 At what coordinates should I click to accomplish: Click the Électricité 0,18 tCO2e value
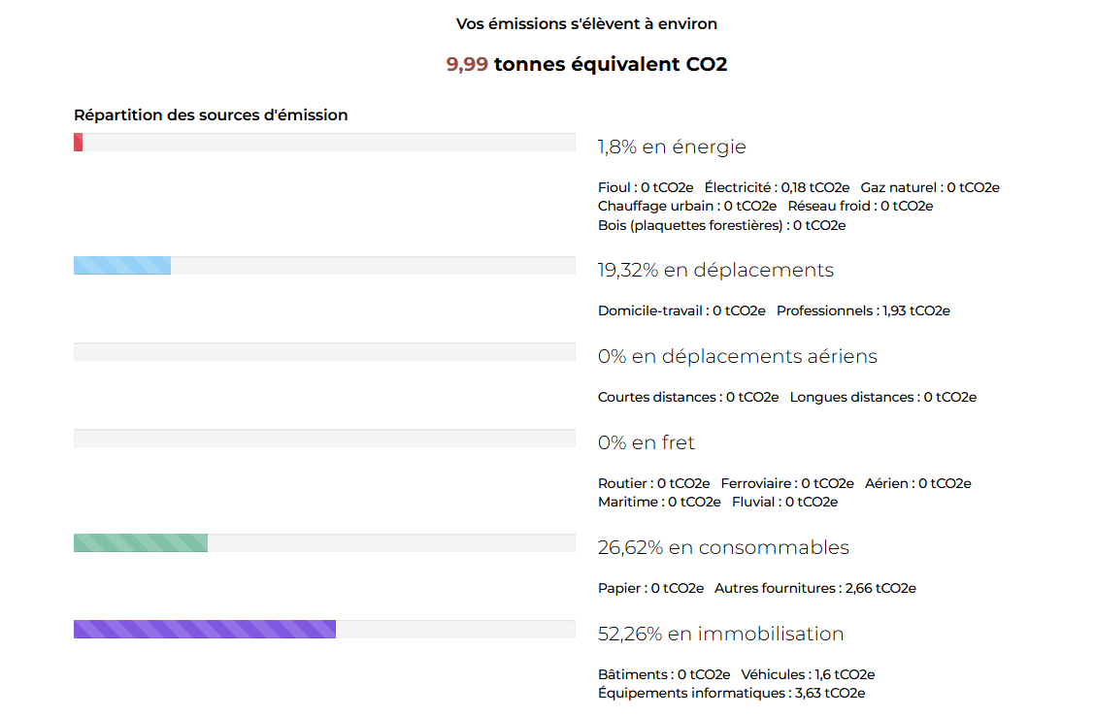(777, 187)
